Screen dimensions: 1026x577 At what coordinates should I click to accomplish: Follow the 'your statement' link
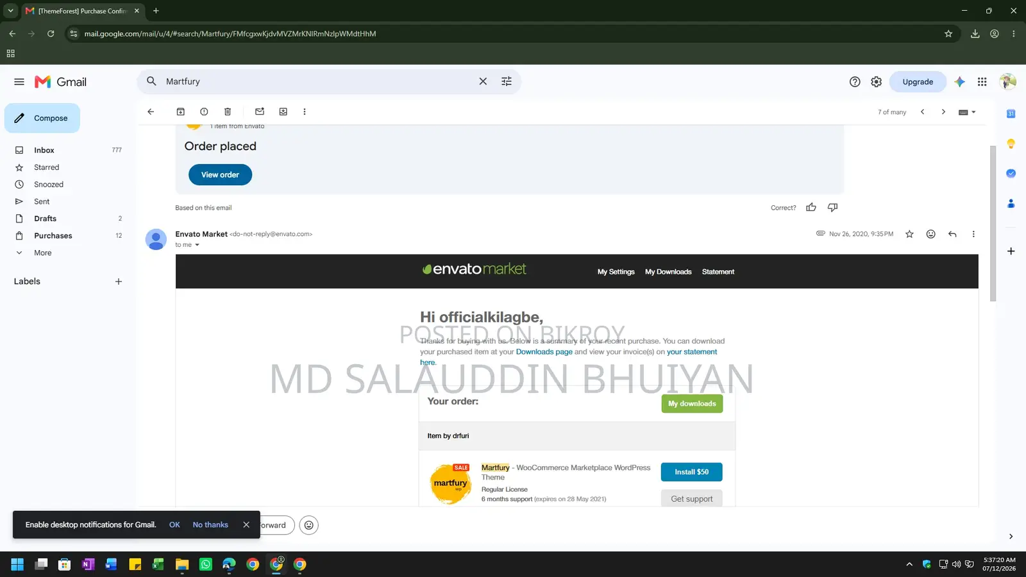pyautogui.click(x=692, y=352)
